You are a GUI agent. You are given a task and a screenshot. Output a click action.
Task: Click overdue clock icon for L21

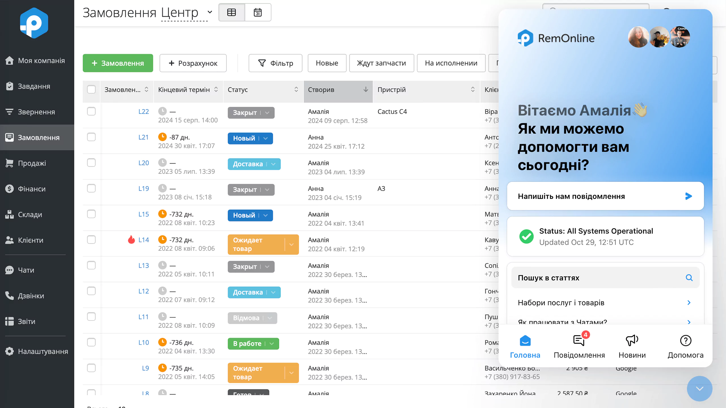[x=162, y=137]
